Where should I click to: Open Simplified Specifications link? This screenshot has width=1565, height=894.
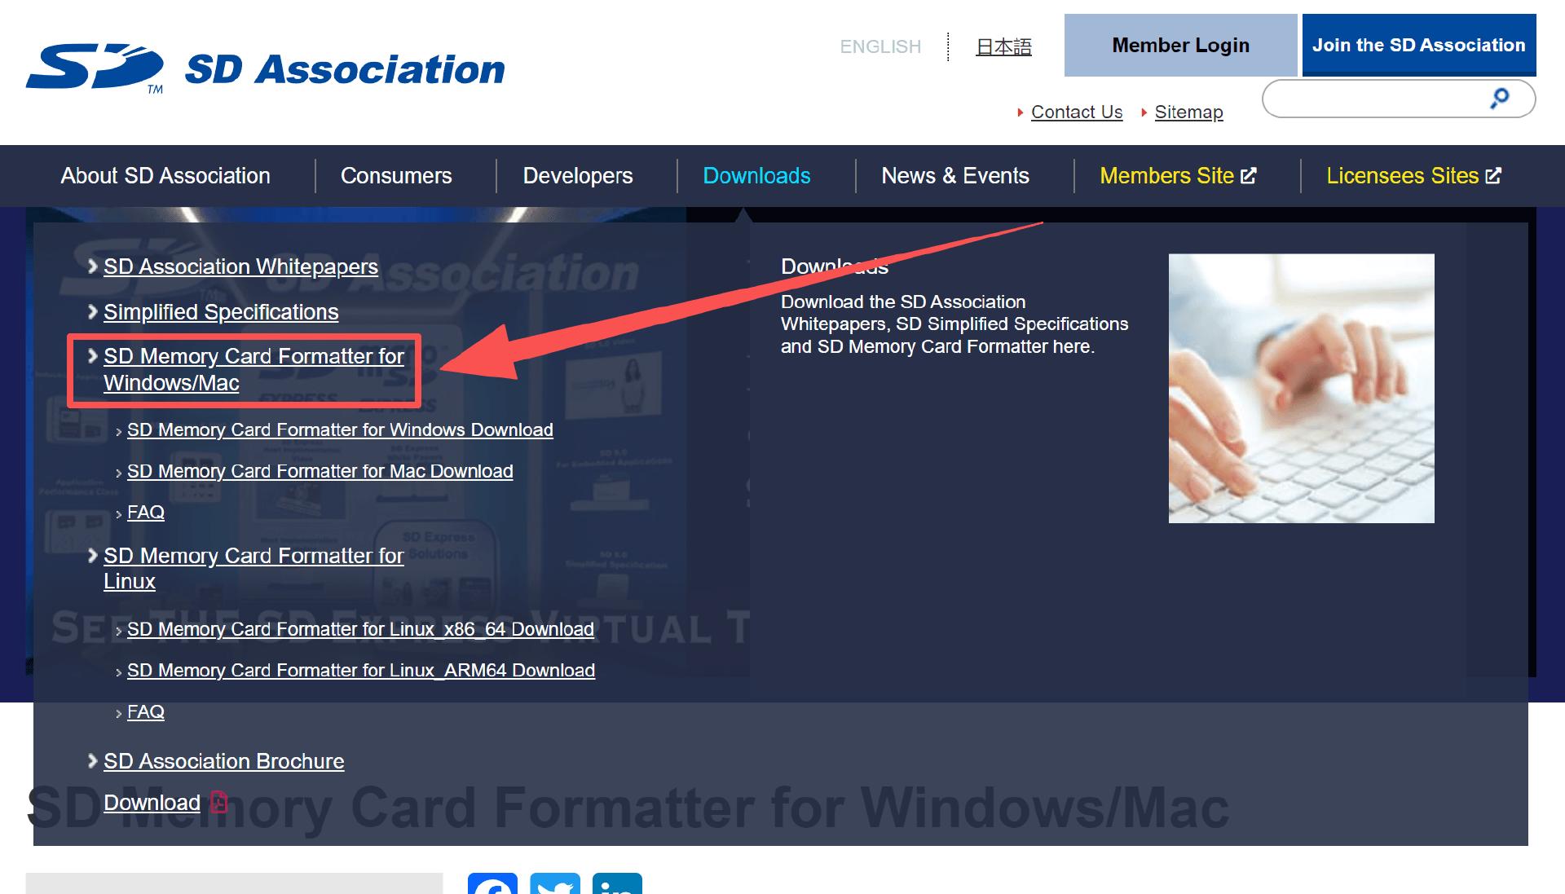[221, 311]
